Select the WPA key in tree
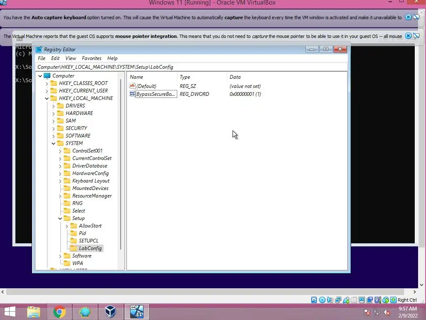426x320 pixels. click(x=77, y=263)
